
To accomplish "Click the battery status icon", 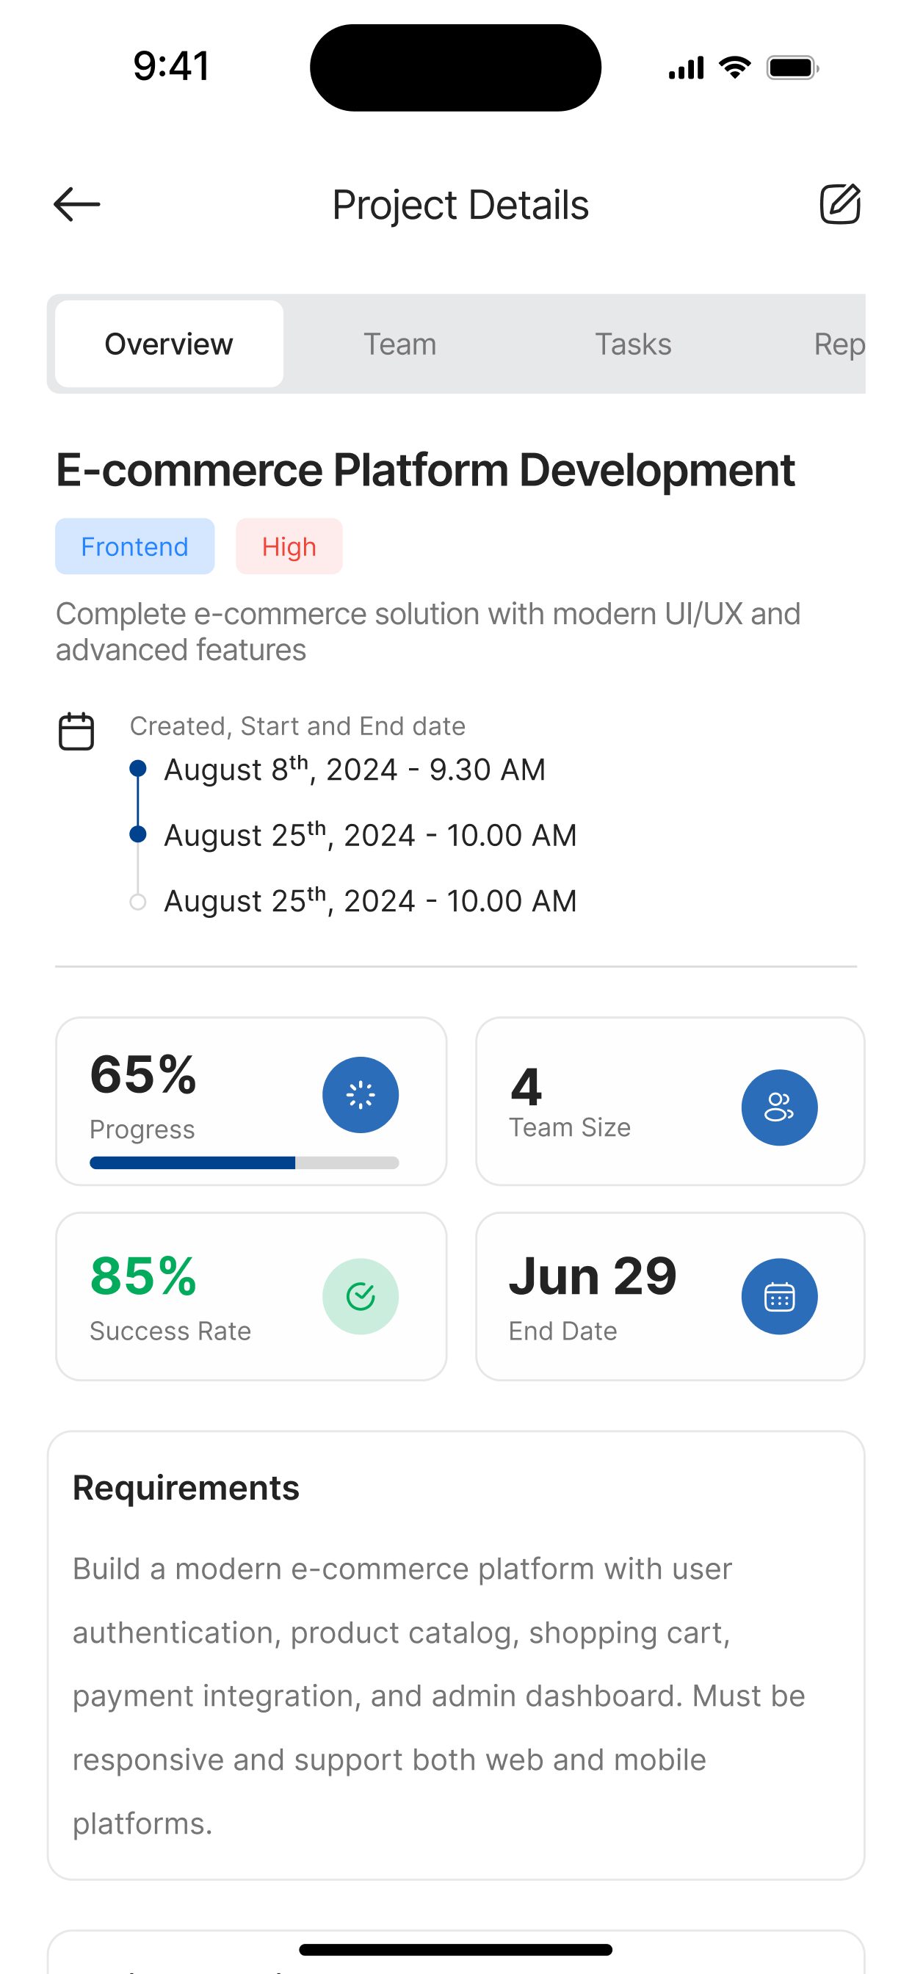I will click(792, 68).
